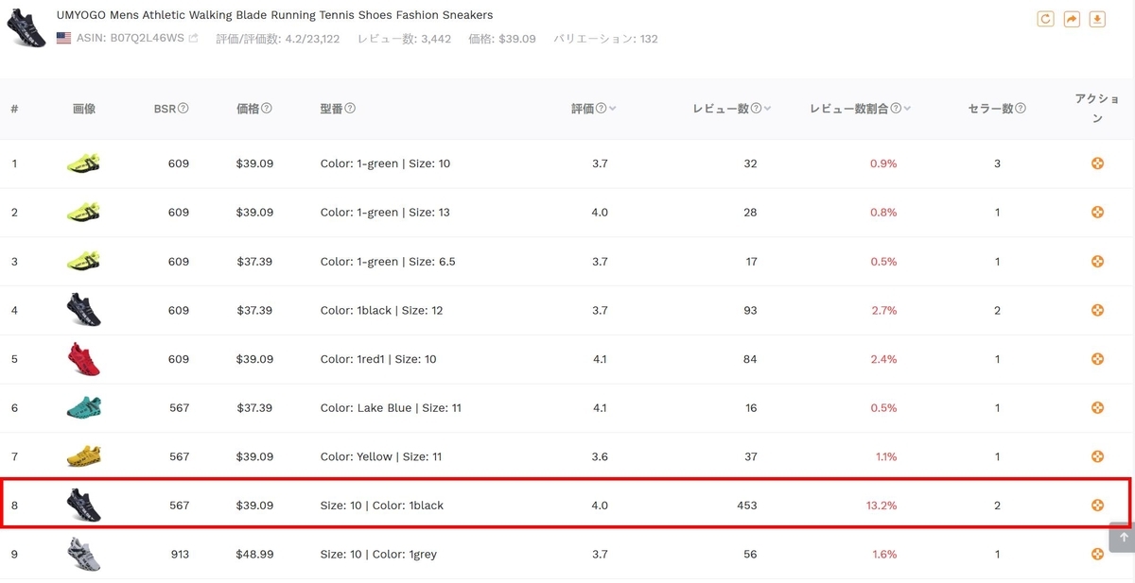Open the product thumbnail beside the UMYOGO title

26,27
